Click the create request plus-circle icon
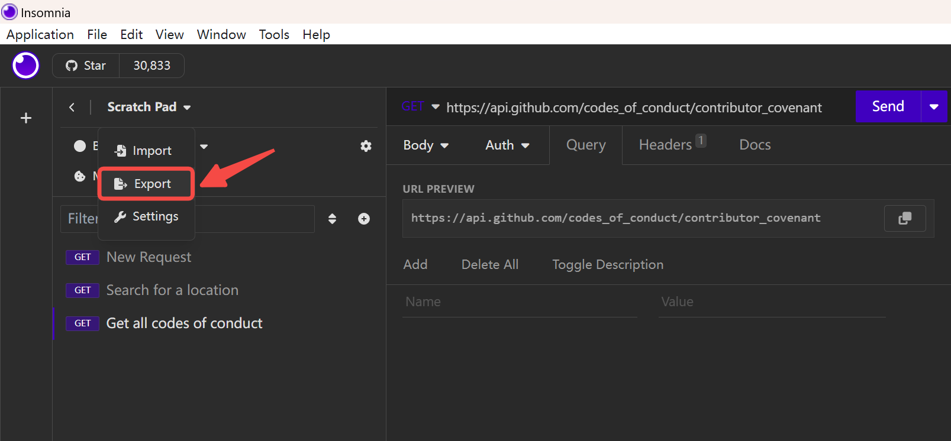The height and width of the screenshot is (441, 951). (x=364, y=219)
